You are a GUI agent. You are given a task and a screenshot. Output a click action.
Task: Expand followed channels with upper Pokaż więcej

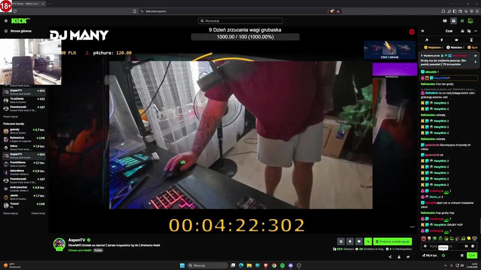(x=11, y=117)
